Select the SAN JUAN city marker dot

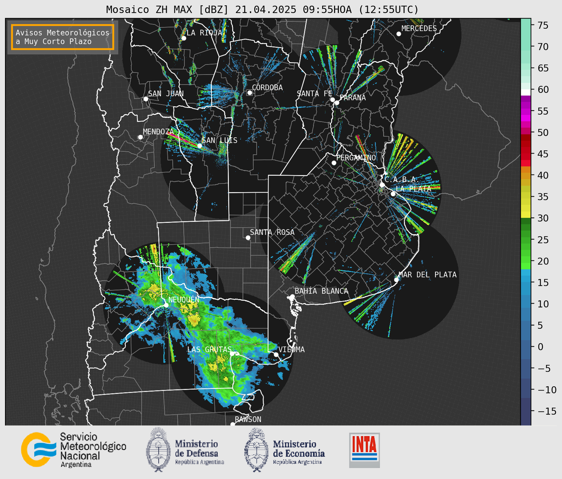point(146,99)
